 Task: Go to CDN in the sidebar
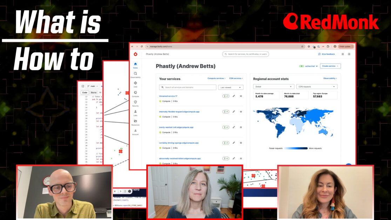coord(135,84)
